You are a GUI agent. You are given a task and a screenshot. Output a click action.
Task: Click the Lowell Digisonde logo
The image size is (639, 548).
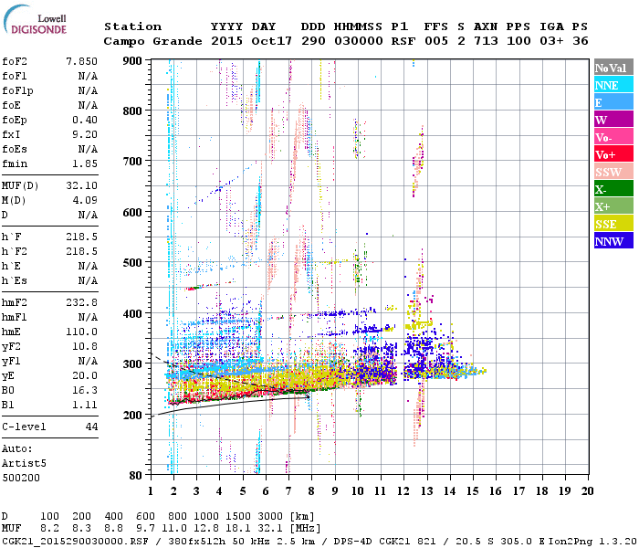tap(35, 20)
